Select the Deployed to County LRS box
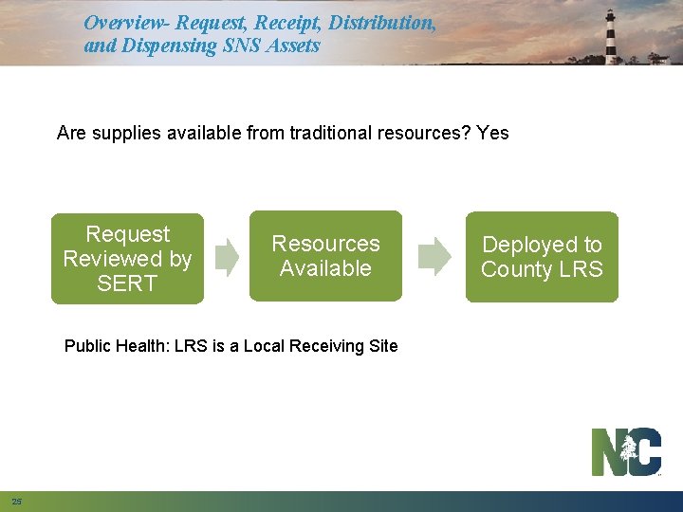The width and height of the screenshot is (683, 512). [x=542, y=257]
